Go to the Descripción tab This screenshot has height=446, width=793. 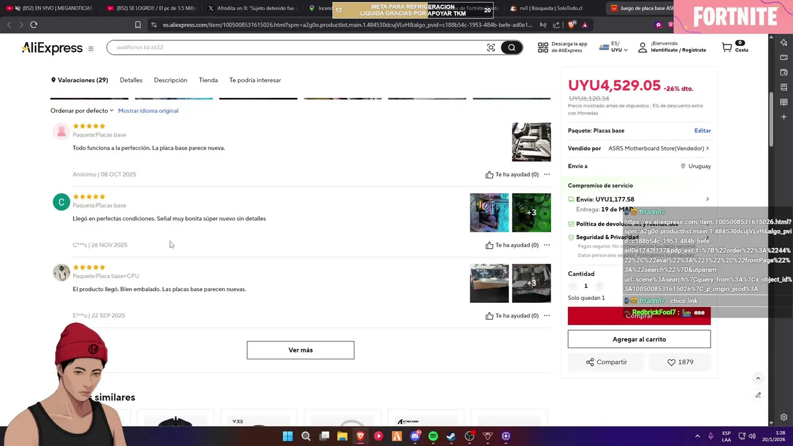pos(170,80)
